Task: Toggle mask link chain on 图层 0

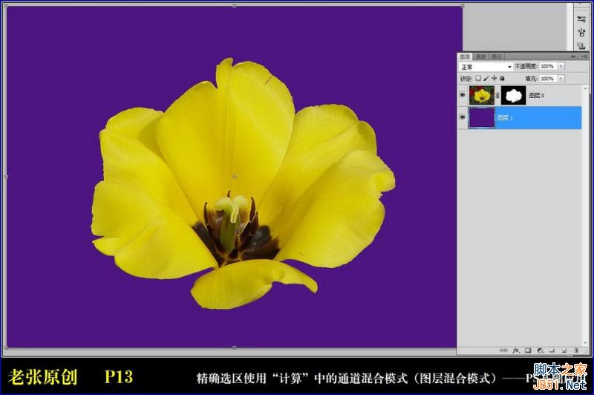Action: [497, 96]
